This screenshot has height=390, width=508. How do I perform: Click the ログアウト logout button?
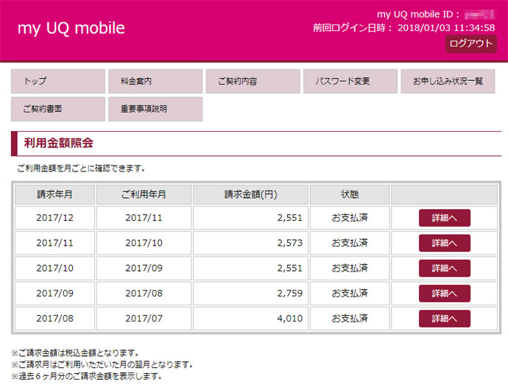[x=470, y=43]
